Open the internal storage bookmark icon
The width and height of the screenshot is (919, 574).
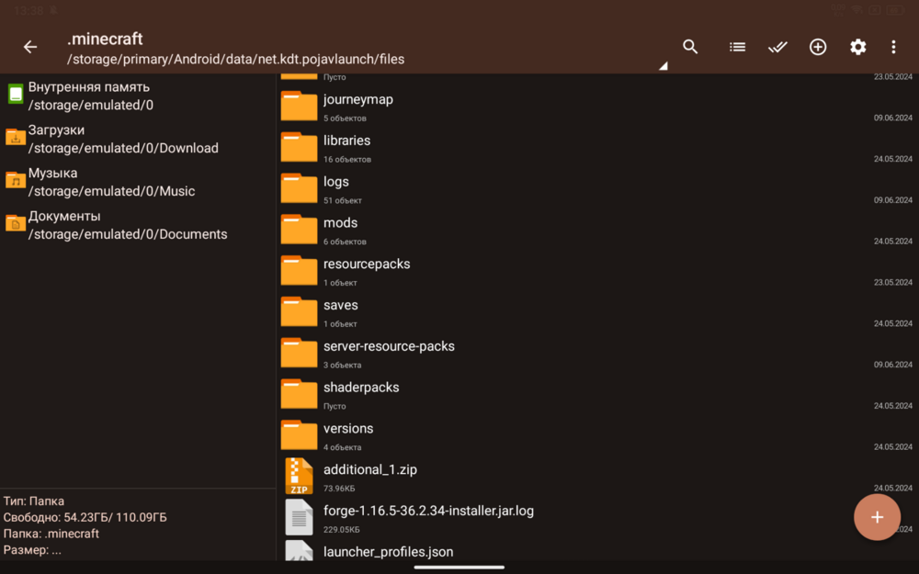[x=16, y=94]
